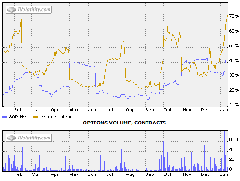Click Oct label under the volatility chart
The width and height of the screenshot is (240, 181).
pyautogui.click(x=168, y=110)
